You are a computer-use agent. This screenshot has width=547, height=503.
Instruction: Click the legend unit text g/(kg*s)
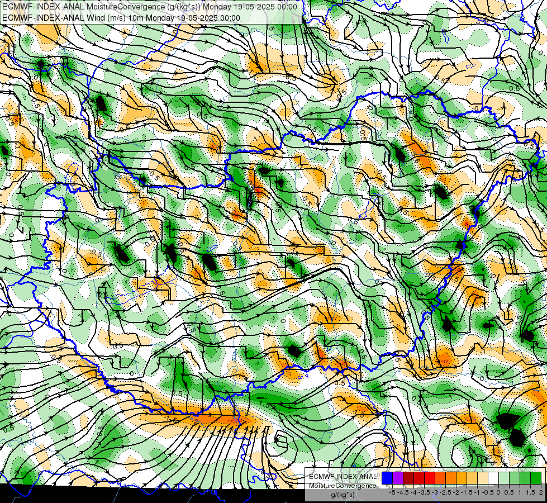(343, 495)
